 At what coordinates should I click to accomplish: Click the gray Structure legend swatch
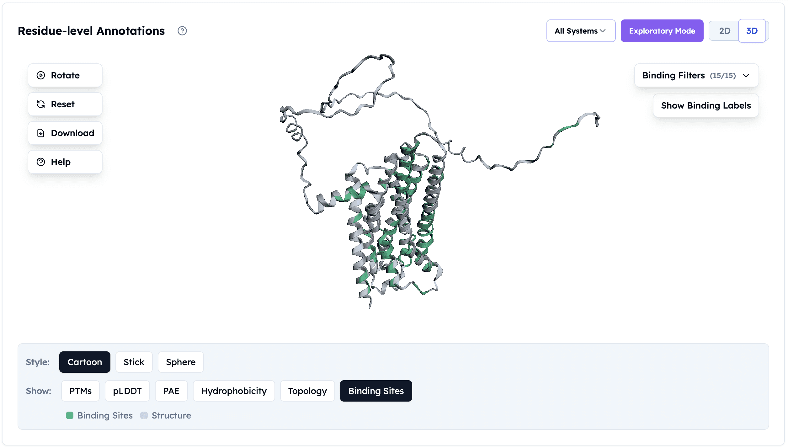tap(144, 415)
